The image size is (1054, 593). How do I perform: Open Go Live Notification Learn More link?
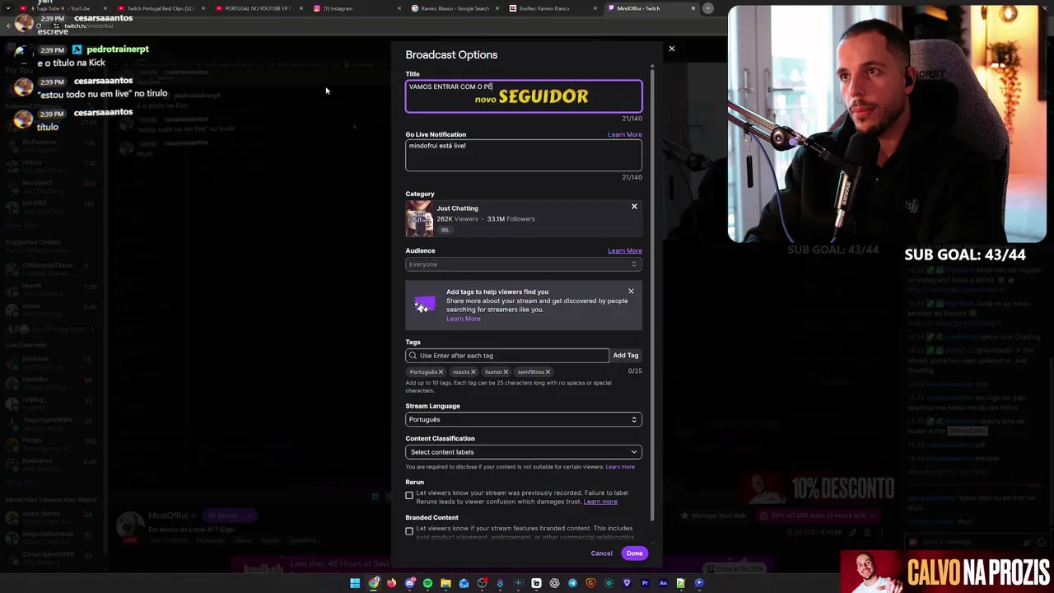(x=624, y=134)
